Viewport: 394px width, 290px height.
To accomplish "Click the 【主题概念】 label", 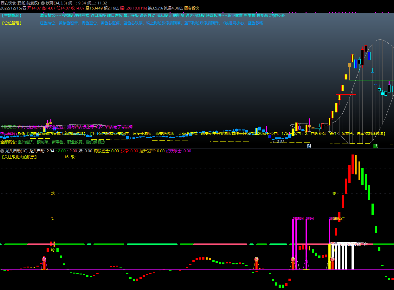I will click(x=11, y=15).
